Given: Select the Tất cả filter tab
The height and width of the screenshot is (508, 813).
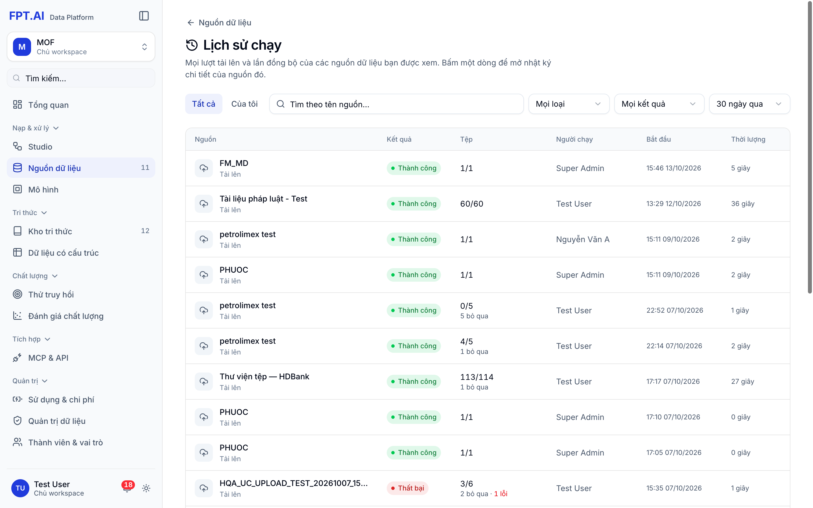Looking at the screenshot, I should point(204,104).
